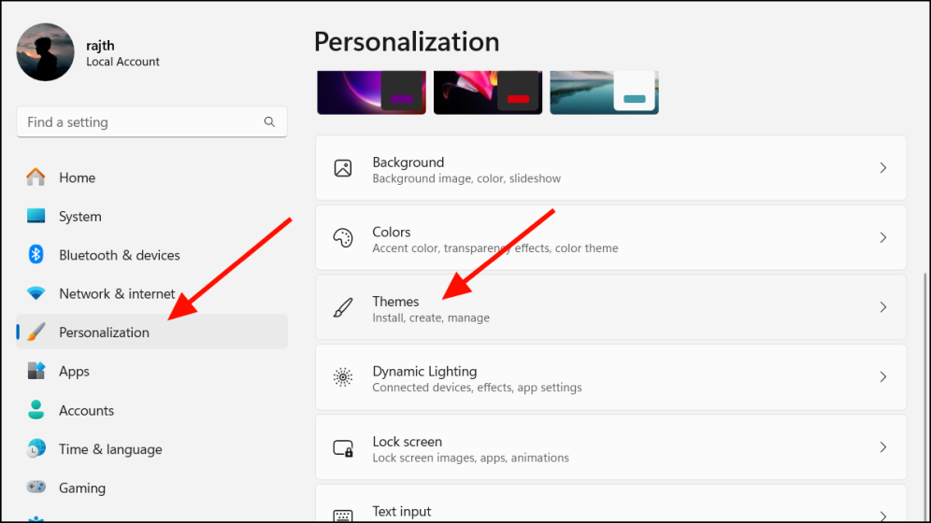
Task: Select the teal lake theme thumbnail
Action: pyautogui.click(x=605, y=92)
